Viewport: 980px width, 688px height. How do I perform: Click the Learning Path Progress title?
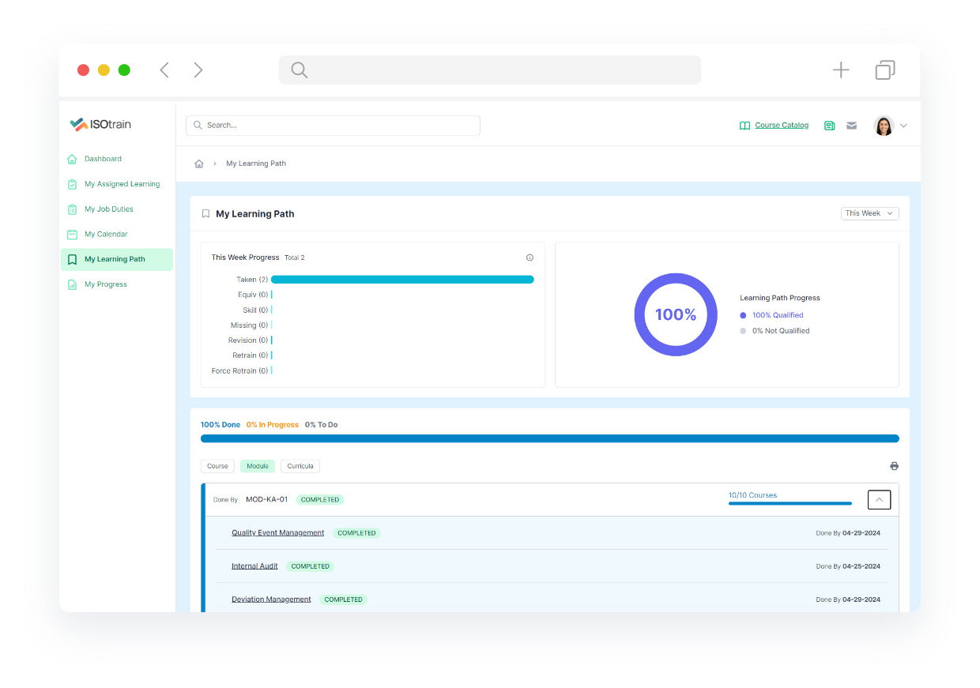coord(780,298)
